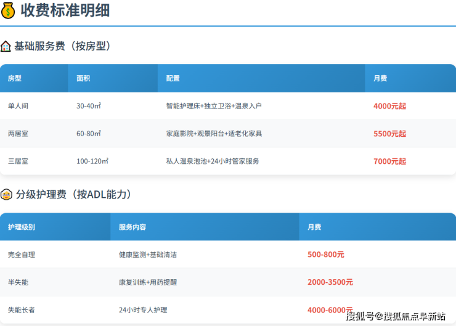Click the 护理级别 column header
456x326 pixels.
[x=22, y=227]
